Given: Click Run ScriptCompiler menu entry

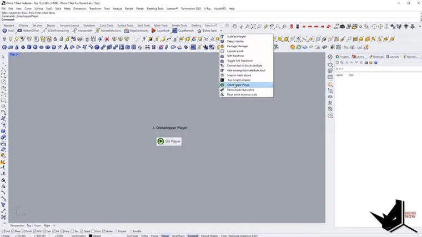Looking at the screenshot, I should pos(239,80).
